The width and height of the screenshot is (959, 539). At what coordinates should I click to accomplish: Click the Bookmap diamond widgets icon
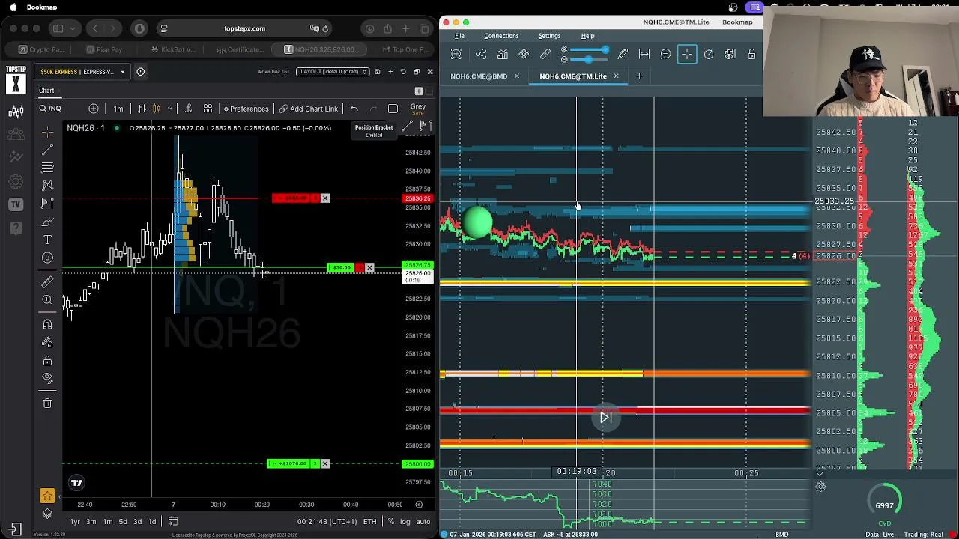pyautogui.click(x=524, y=54)
